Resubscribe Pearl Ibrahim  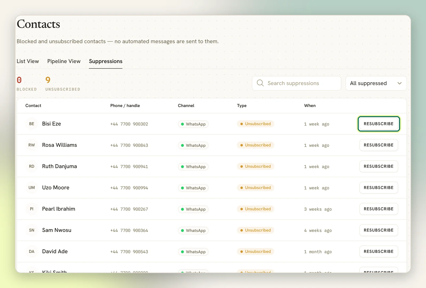coord(379,209)
